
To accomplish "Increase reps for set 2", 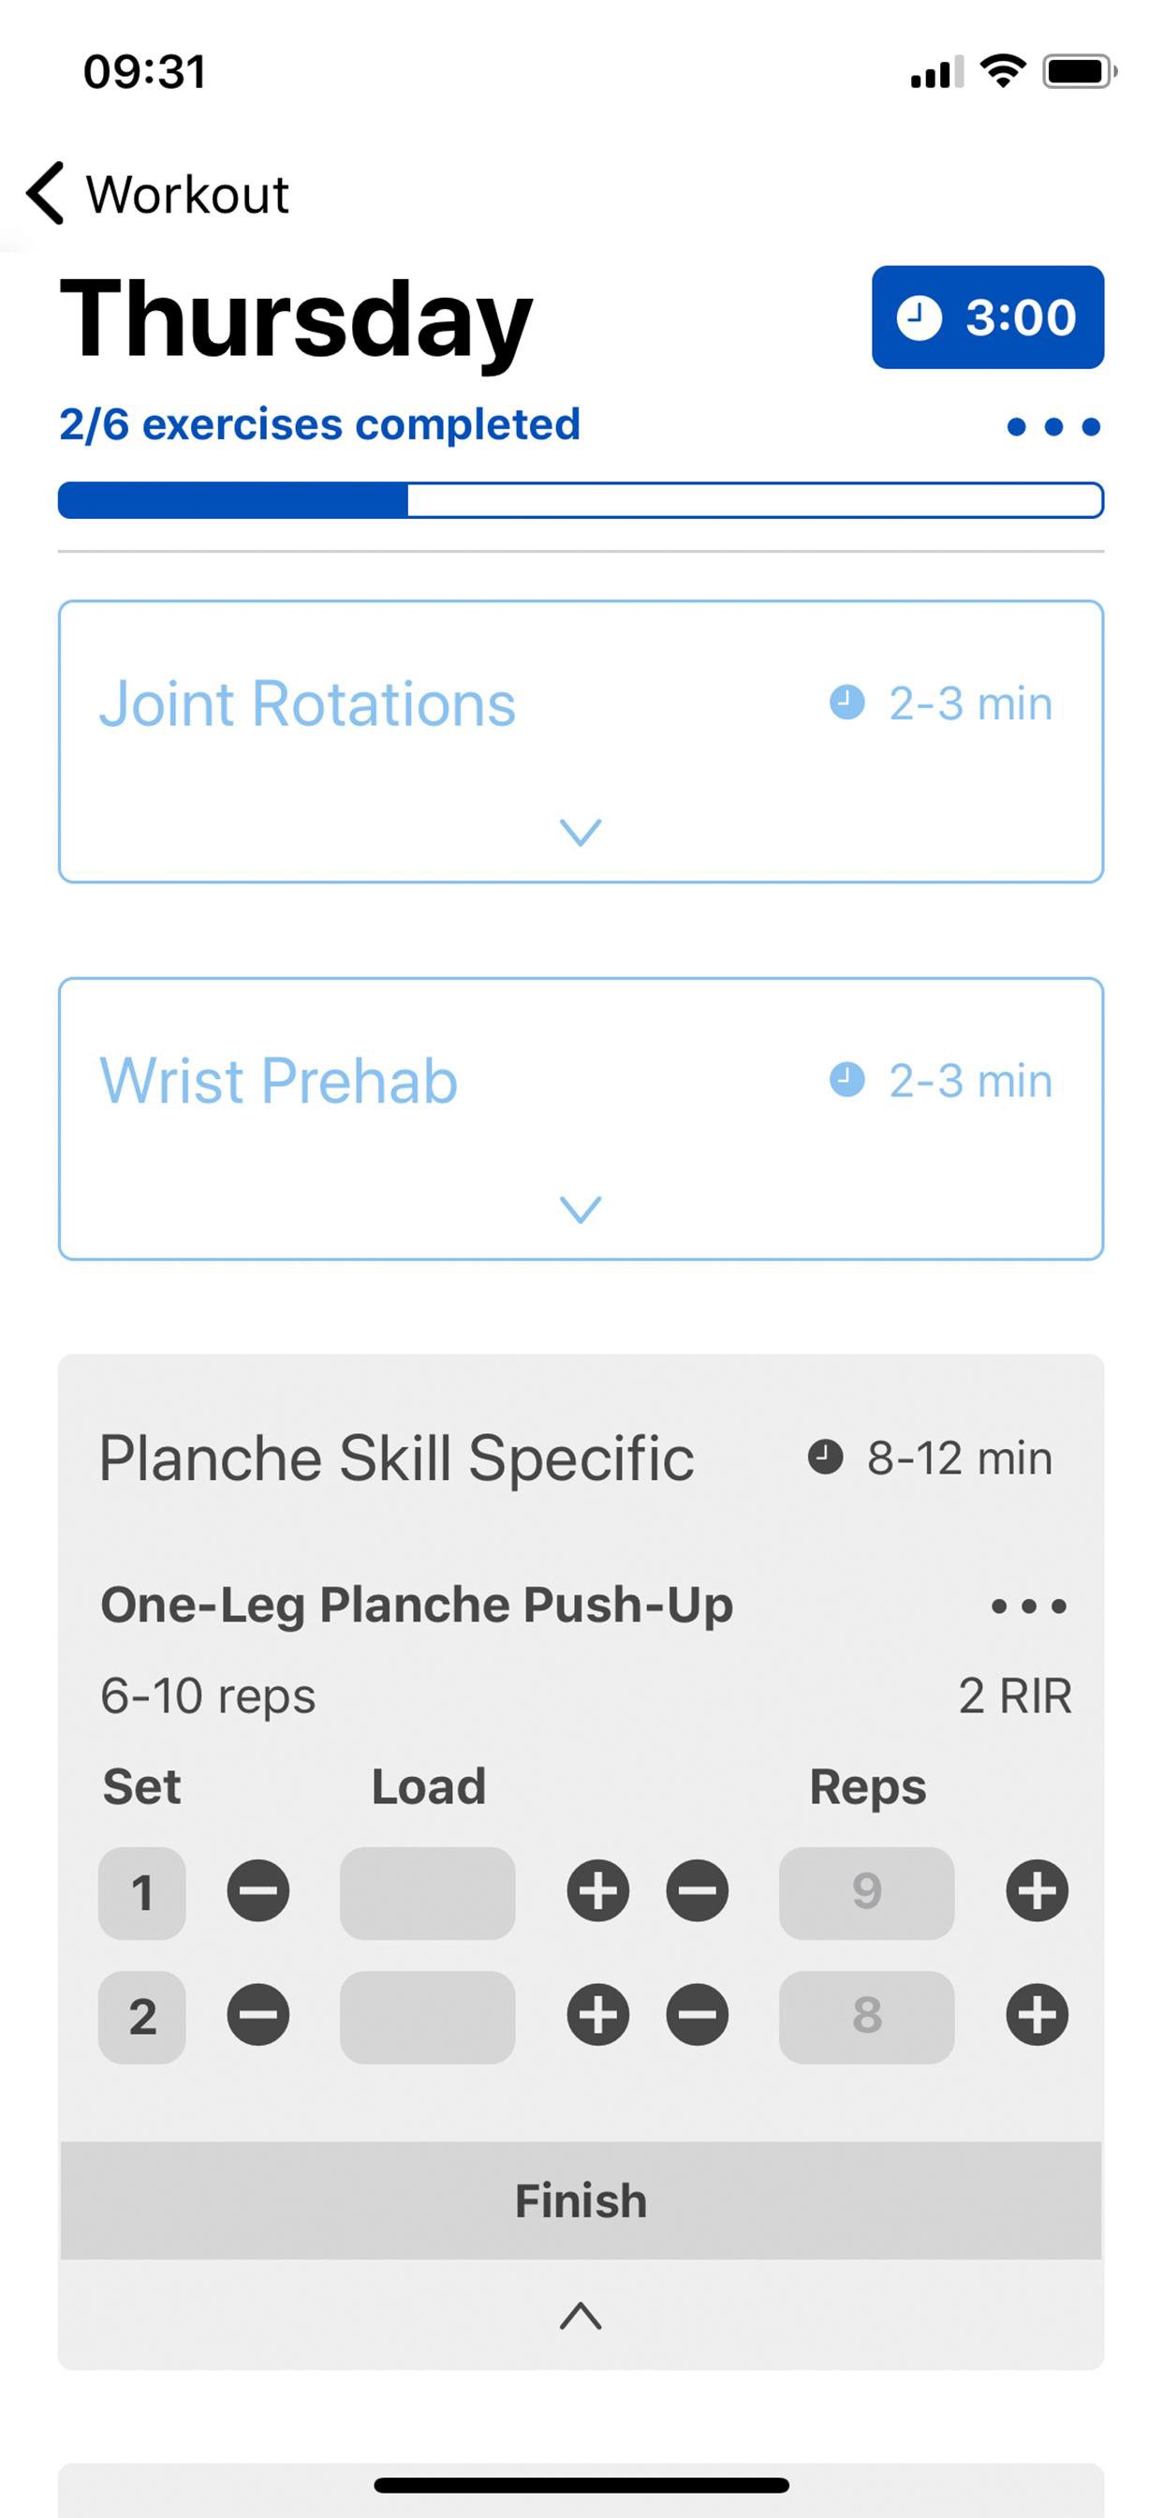I will pyautogui.click(x=1036, y=2016).
